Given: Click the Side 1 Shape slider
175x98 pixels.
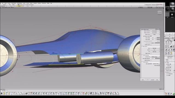Looking at the screenshot, I should 157,38.
